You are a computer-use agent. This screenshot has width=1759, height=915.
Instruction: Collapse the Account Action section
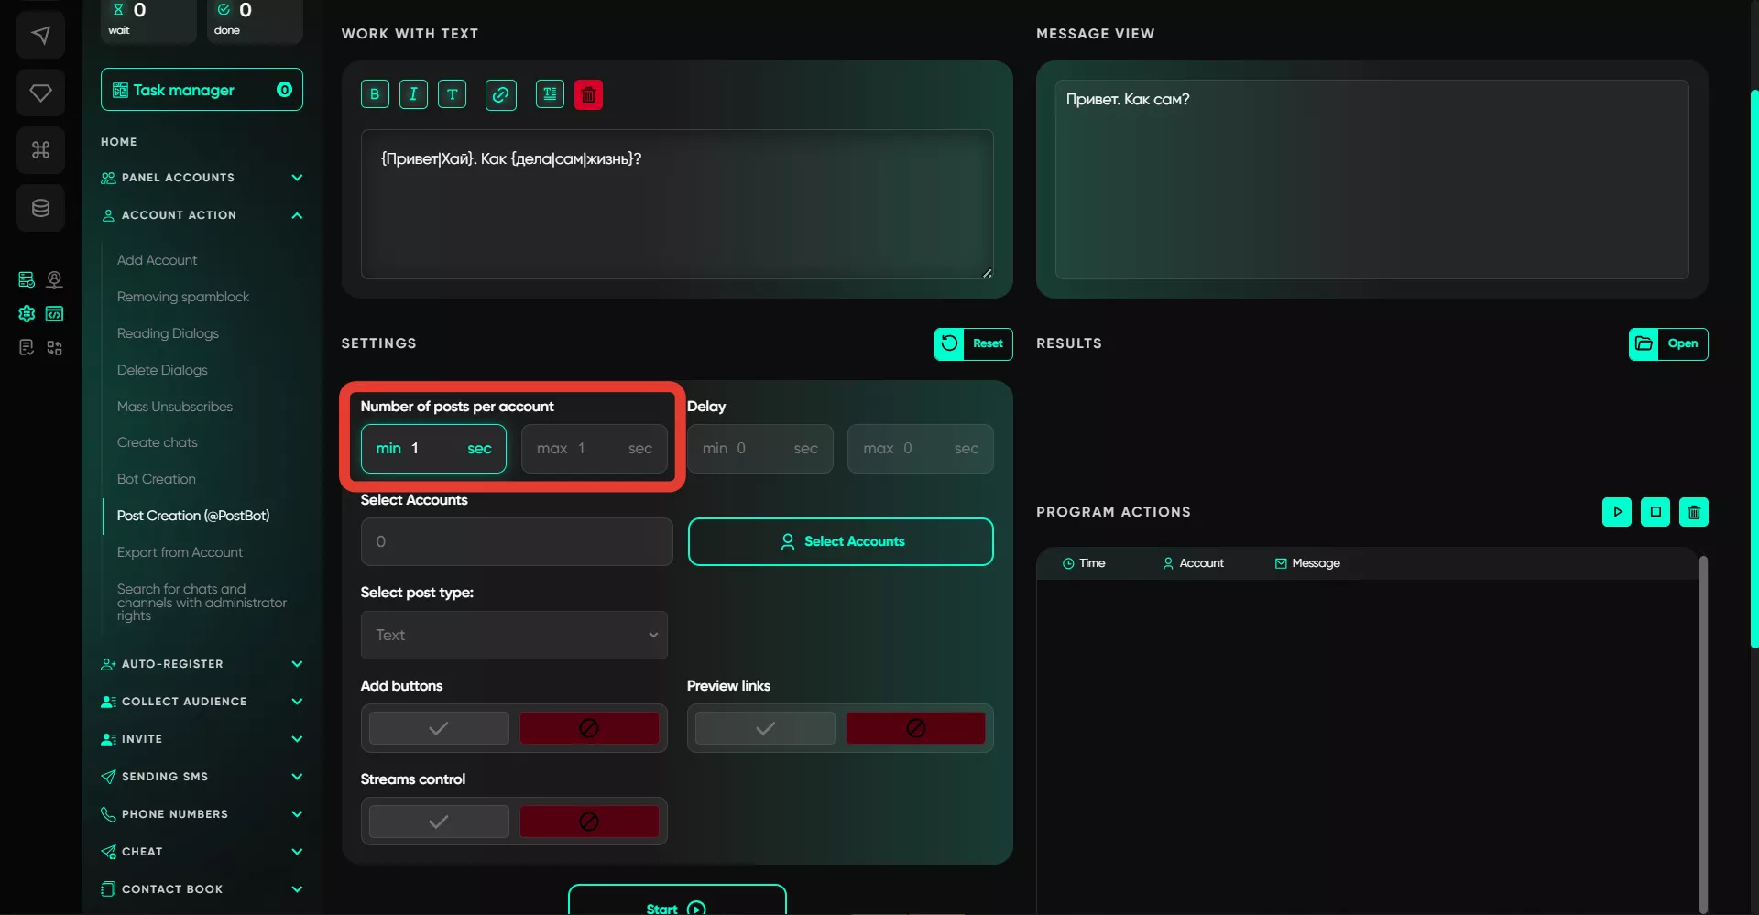(x=202, y=215)
